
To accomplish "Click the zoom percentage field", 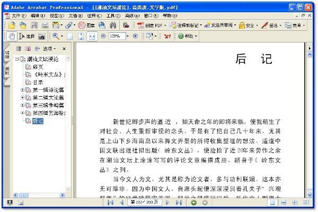I will point(117,36).
